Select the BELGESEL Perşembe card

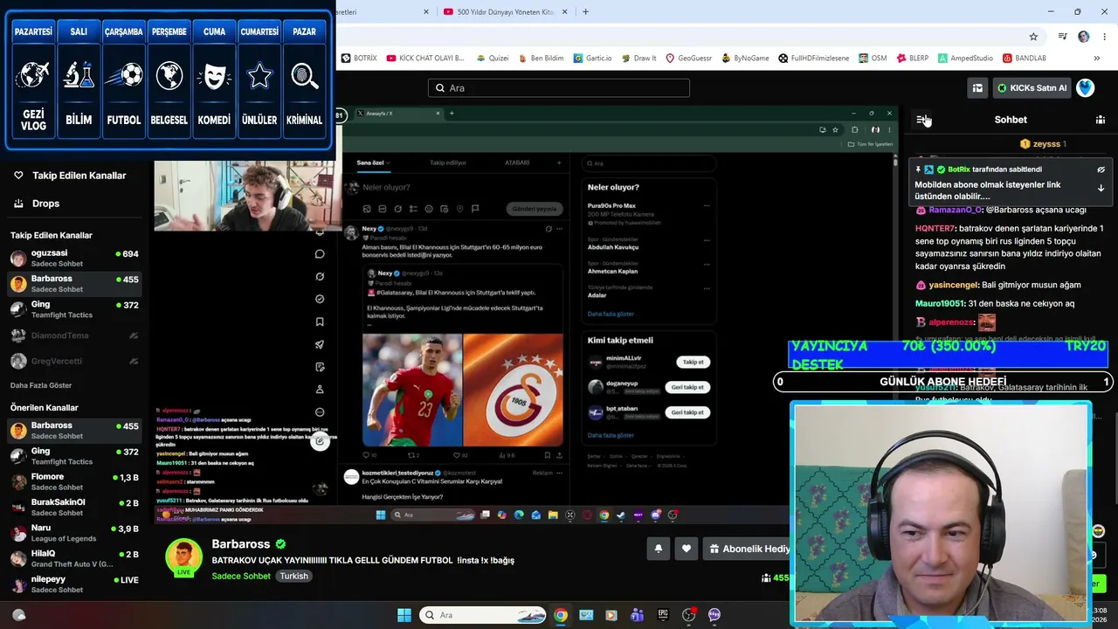click(x=169, y=79)
